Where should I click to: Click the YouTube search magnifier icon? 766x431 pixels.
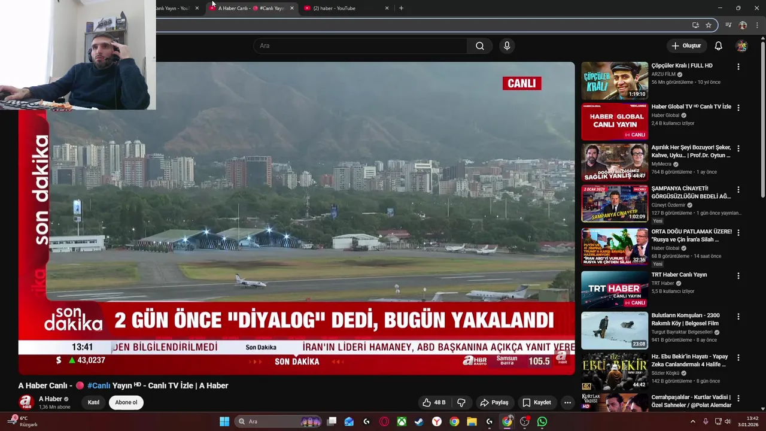tap(480, 46)
